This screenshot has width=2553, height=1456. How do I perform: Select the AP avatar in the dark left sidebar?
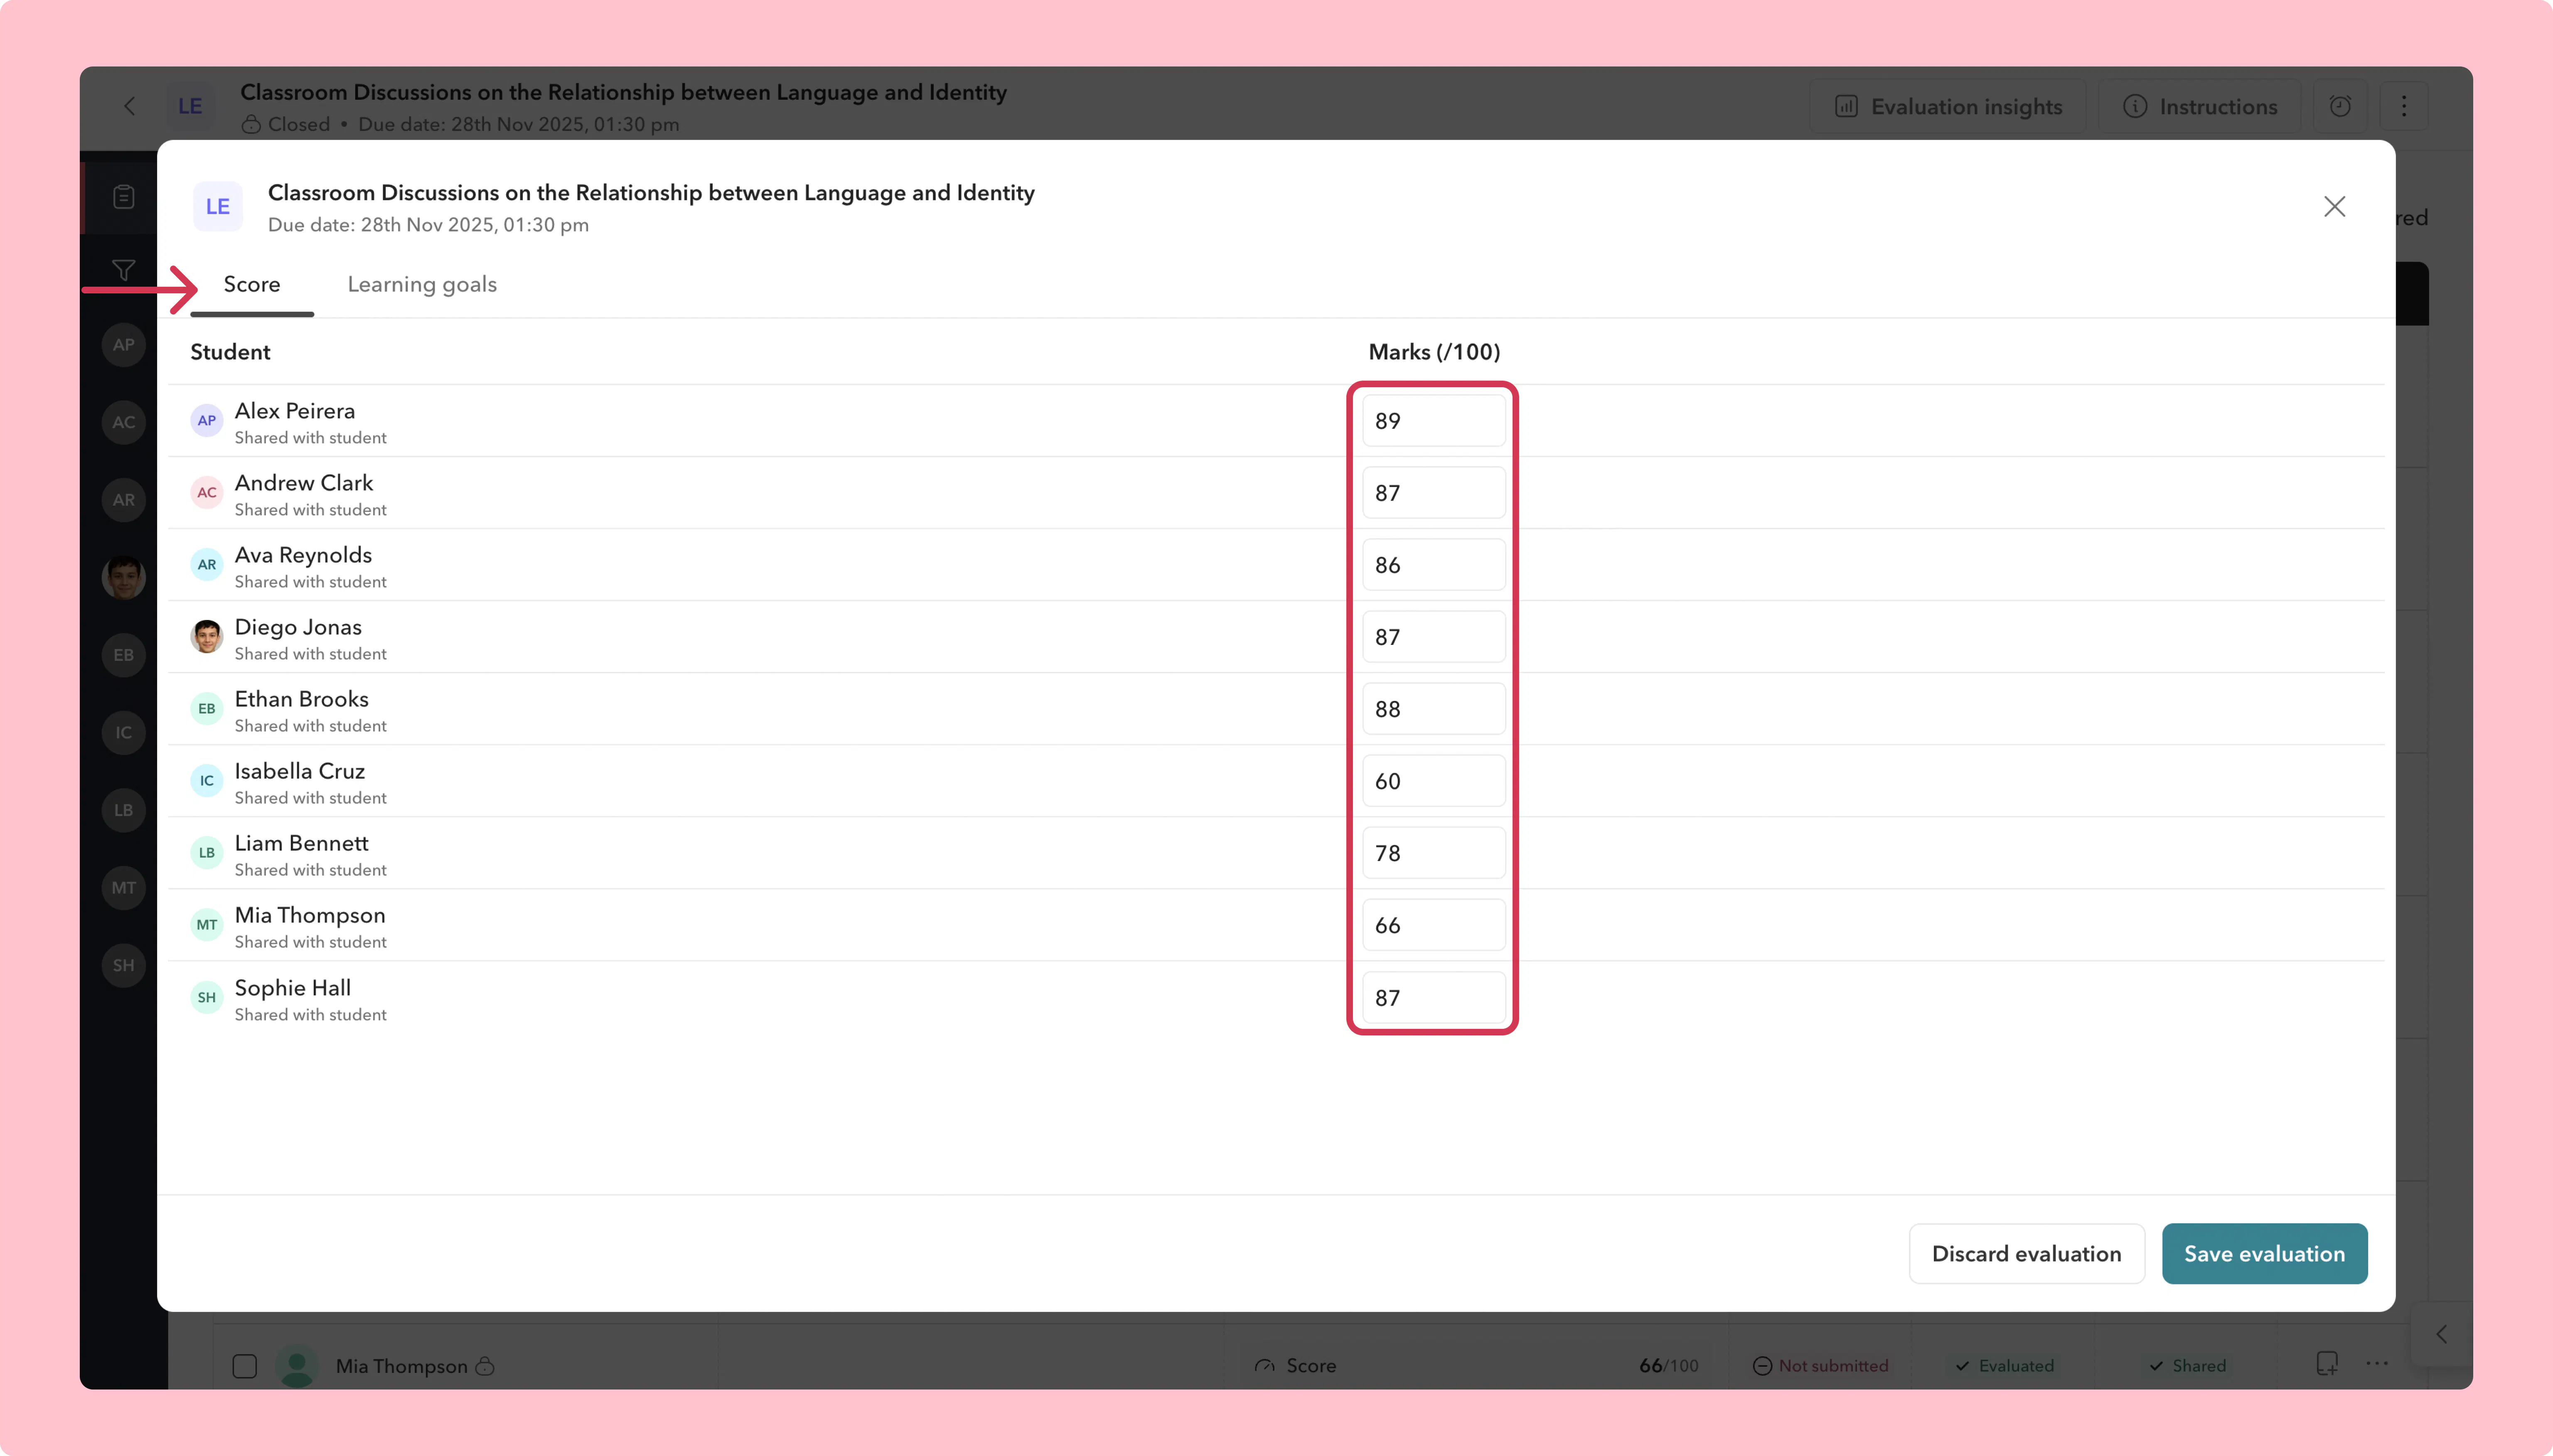(x=124, y=345)
